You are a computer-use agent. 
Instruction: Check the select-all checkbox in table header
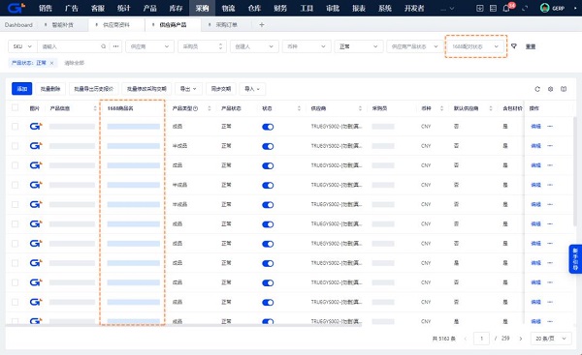(15, 107)
